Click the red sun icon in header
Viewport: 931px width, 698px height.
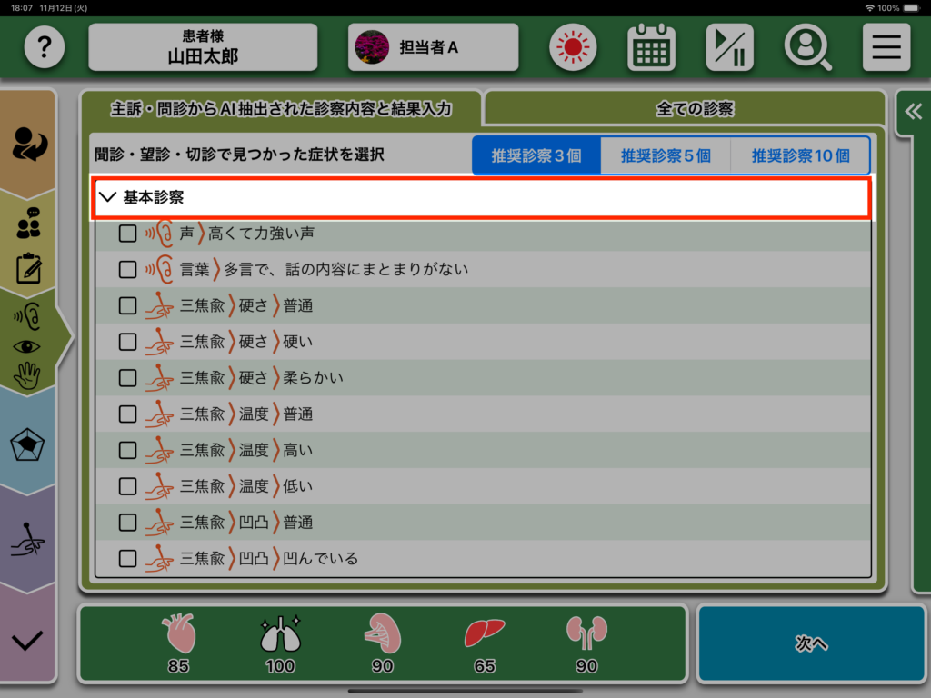tap(572, 47)
